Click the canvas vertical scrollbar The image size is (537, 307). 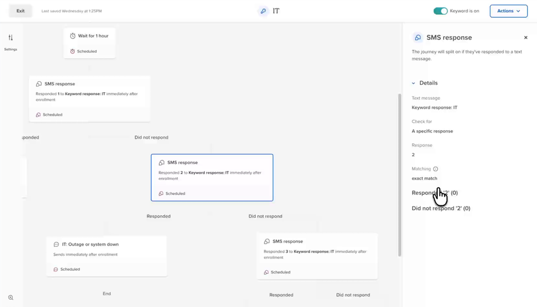pos(399,175)
